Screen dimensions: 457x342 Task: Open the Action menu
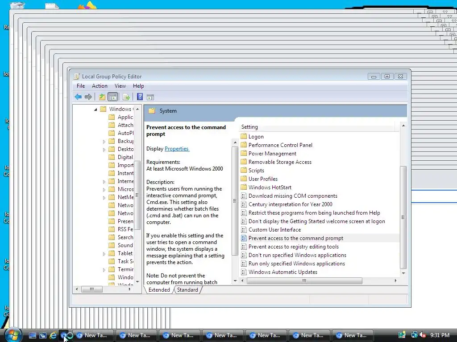100,86
